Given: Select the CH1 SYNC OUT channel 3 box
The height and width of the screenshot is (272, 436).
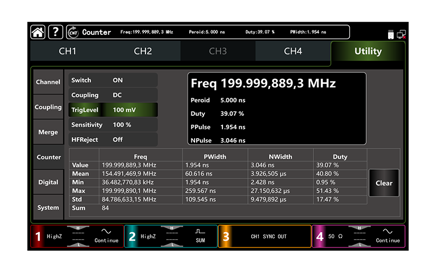Looking at the screenshot, I should [265, 237].
